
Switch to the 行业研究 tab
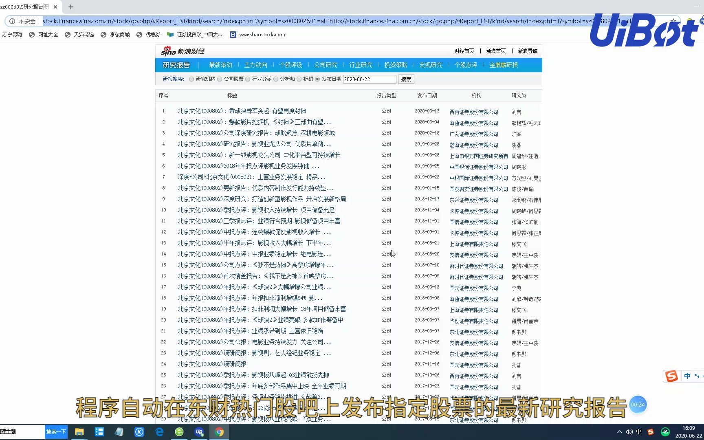click(361, 65)
